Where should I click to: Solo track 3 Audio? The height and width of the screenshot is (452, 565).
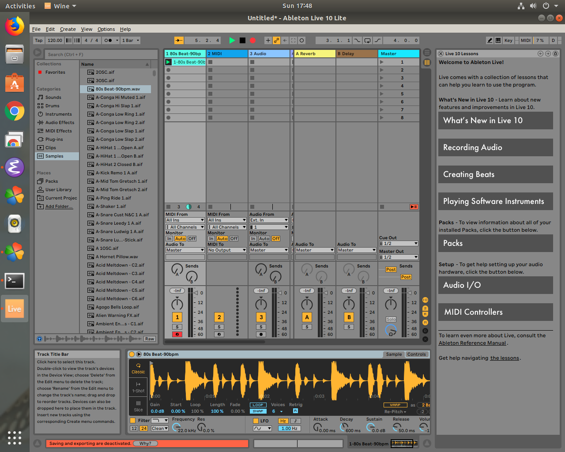(x=261, y=327)
